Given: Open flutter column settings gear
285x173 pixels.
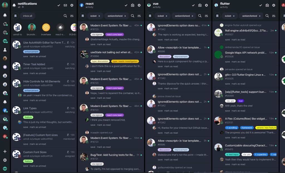Looking at the screenshot, I should tap(274, 5).
